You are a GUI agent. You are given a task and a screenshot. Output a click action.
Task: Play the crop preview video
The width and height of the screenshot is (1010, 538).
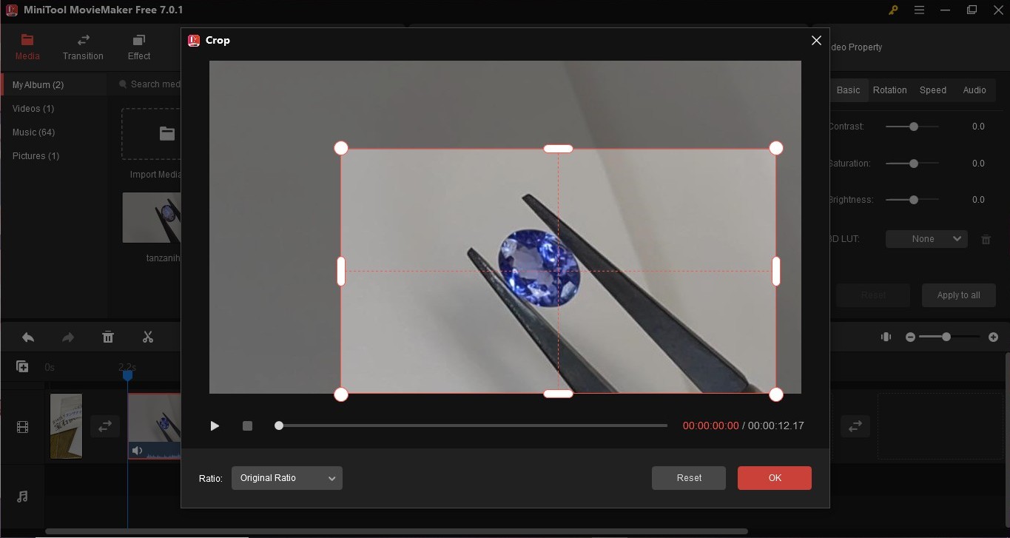click(215, 426)
